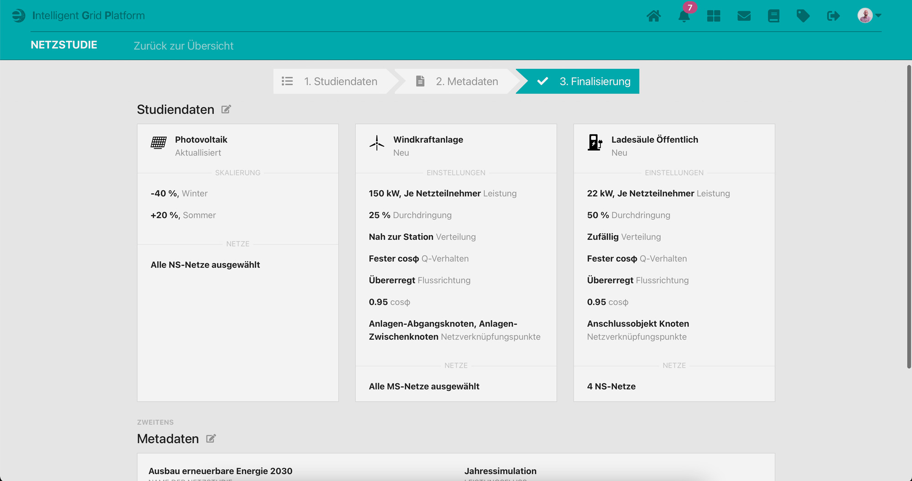Click the Intelligent Grid Platform logo
Viewport: 912px width, 481px height.
[x=19, y=16]
